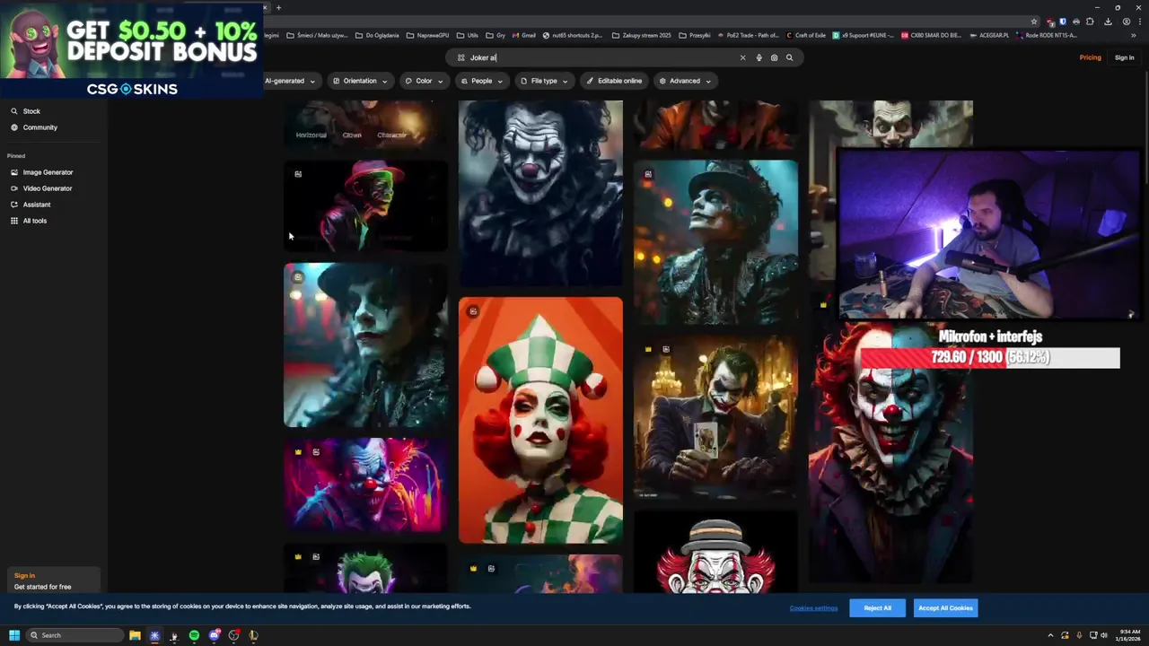Click 'Get started for free' in the sidebar

pos(43,587)
